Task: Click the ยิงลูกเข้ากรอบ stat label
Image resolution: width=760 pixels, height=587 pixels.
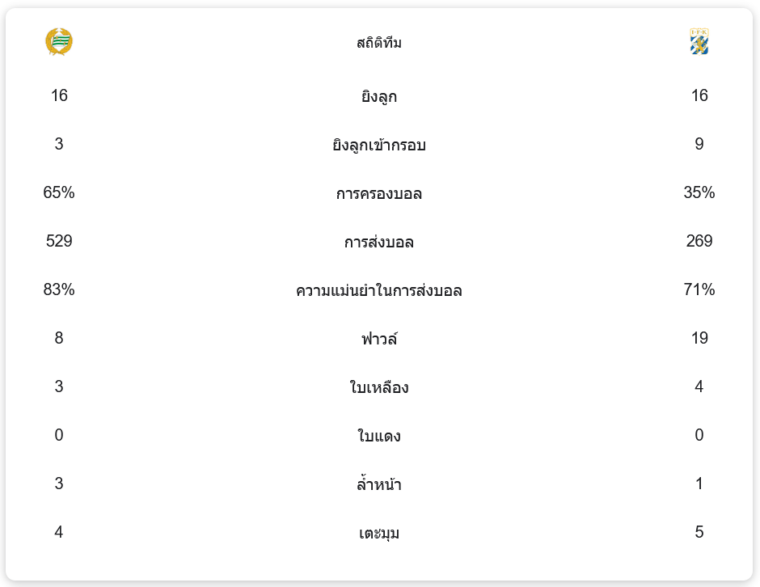Action: (x=379, y=146)
